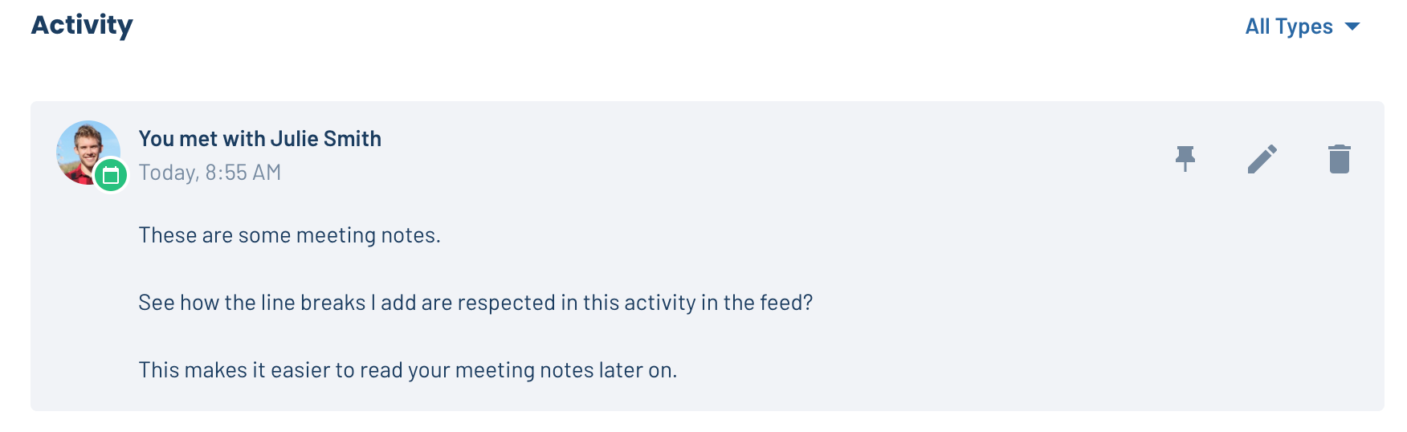The height and width of the screenshot is (432, 1407).
Task: Click the phrase 'meeting notes later on'
Action: 565,370
